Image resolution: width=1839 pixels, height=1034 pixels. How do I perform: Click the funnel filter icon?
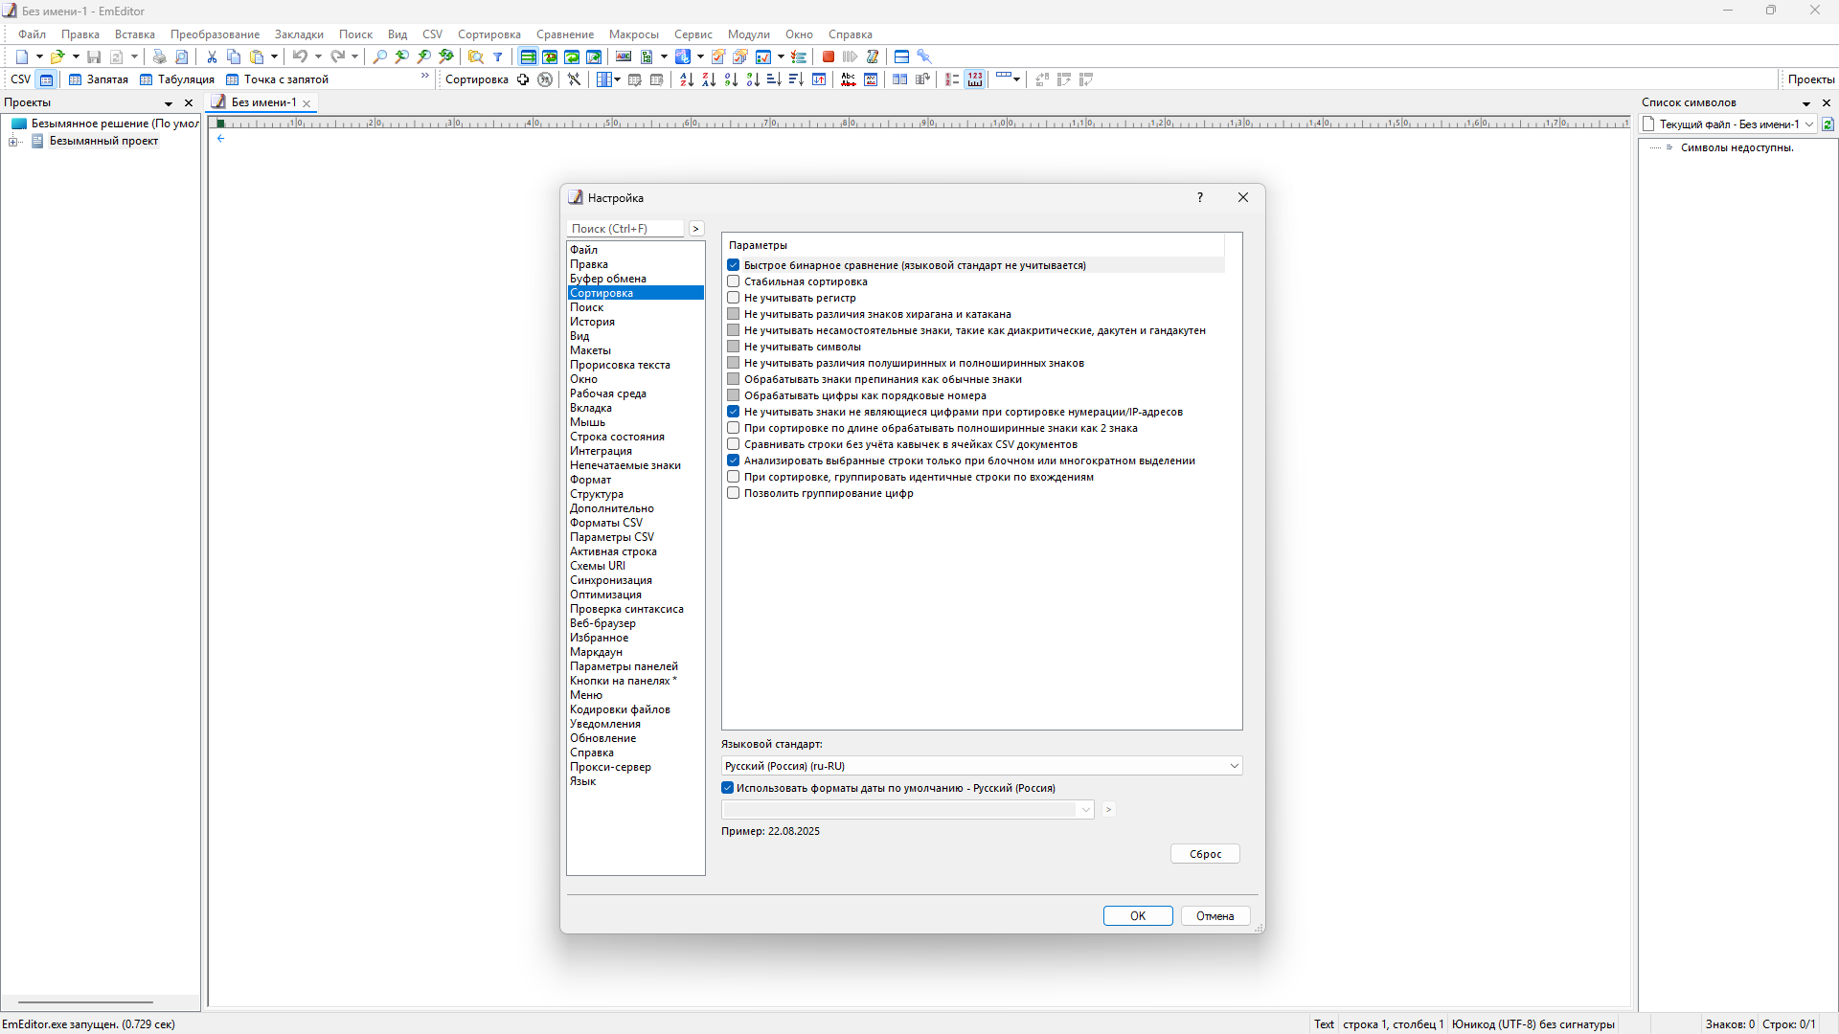(x=498, y=56)
